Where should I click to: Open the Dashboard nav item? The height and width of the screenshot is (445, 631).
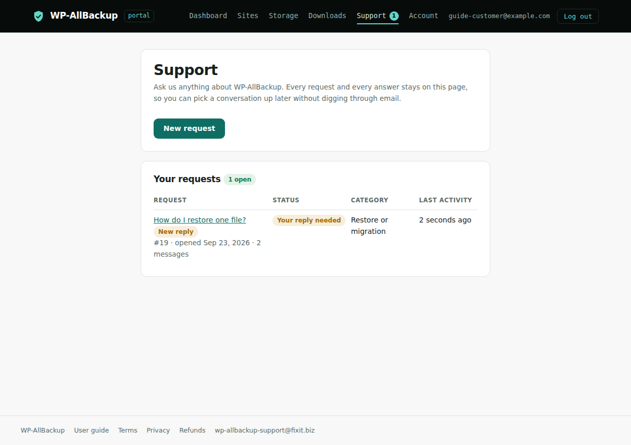208,16
